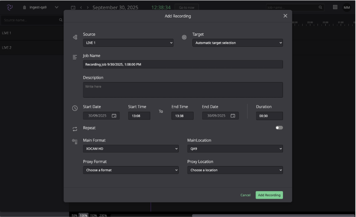Open the Proxy Format dropdown

coord(131,170)
